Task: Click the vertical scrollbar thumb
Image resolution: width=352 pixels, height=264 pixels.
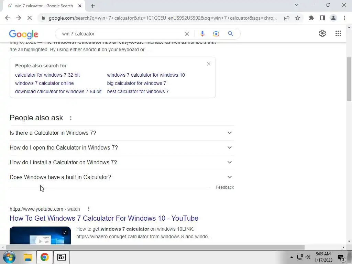Action: pos(349,79)
